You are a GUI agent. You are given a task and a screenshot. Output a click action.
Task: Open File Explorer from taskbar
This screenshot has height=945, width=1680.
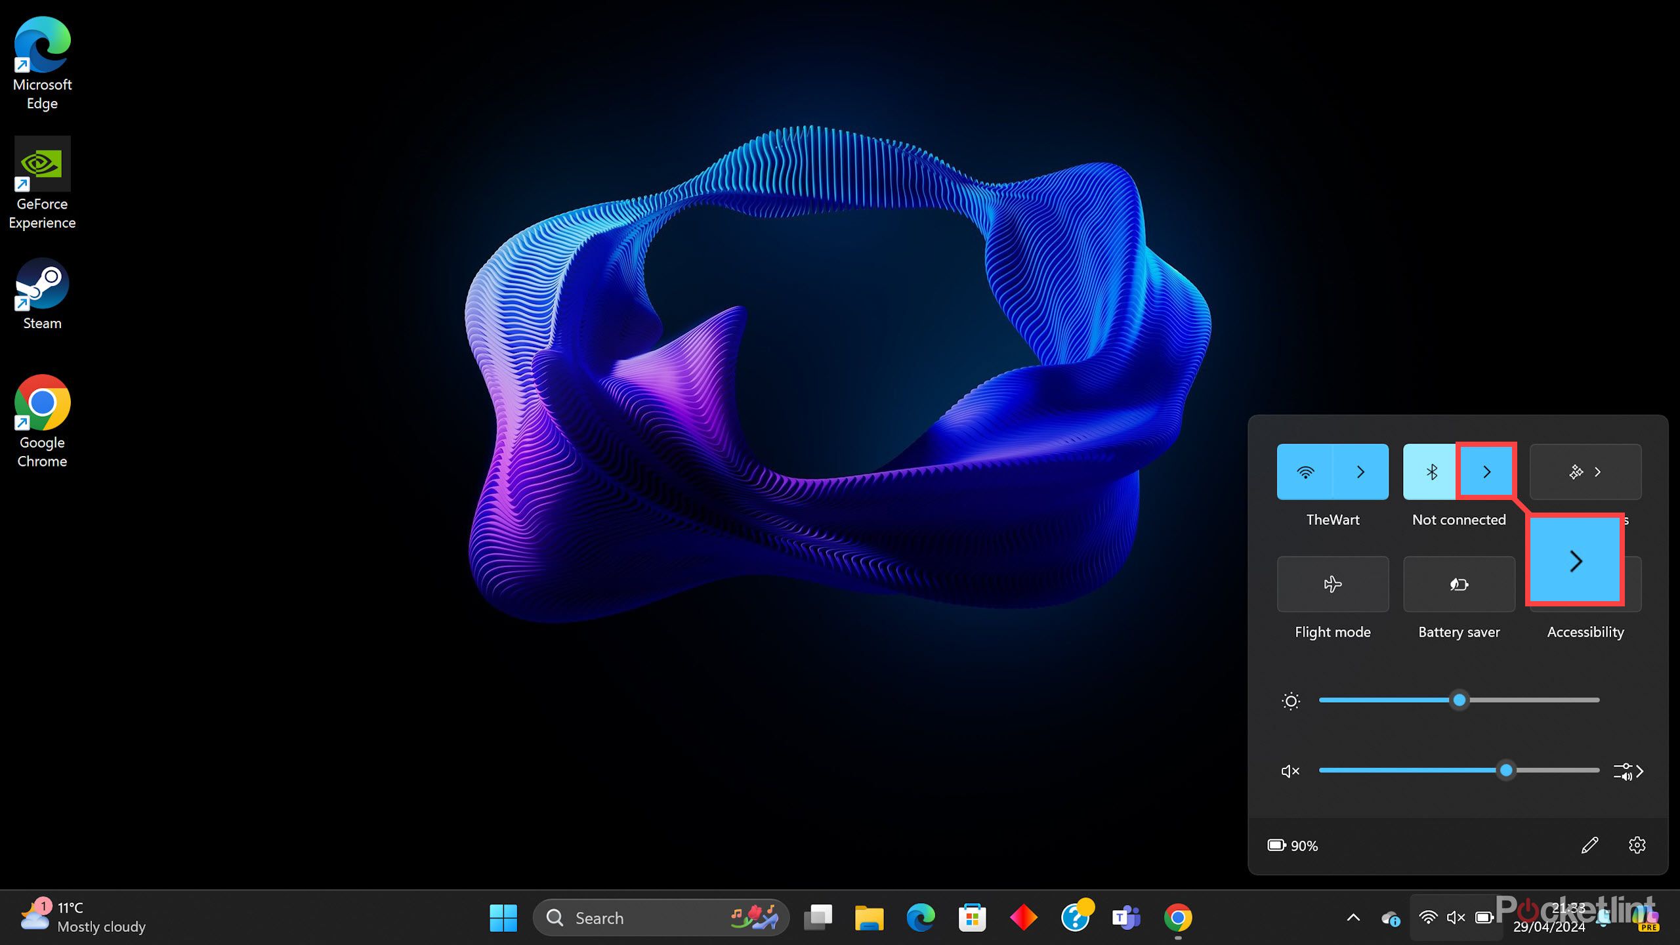point(869,917)
